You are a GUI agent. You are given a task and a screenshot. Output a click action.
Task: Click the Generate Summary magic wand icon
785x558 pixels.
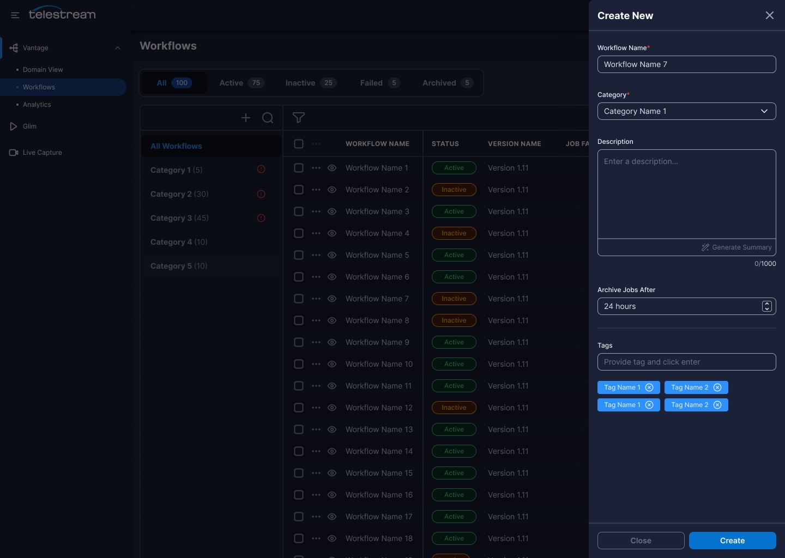pos(705,247)
